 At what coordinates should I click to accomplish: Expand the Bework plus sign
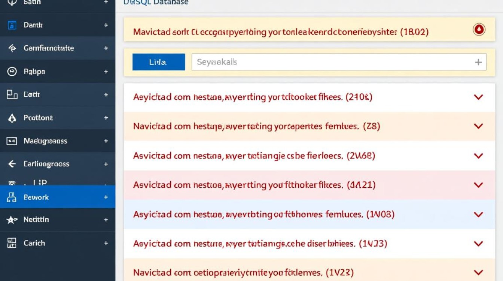tap(106, 197)
